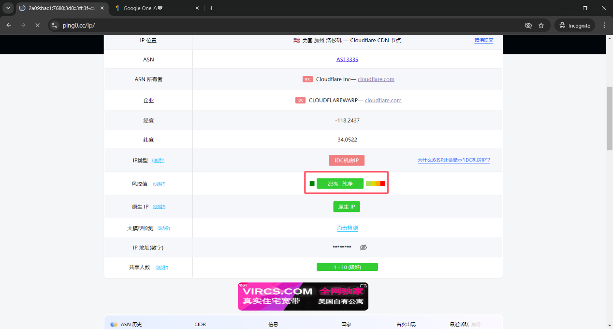
Task: Click the red IDC badge beside CLOUDFLAREWARP
Action: [x=300, y=100]
